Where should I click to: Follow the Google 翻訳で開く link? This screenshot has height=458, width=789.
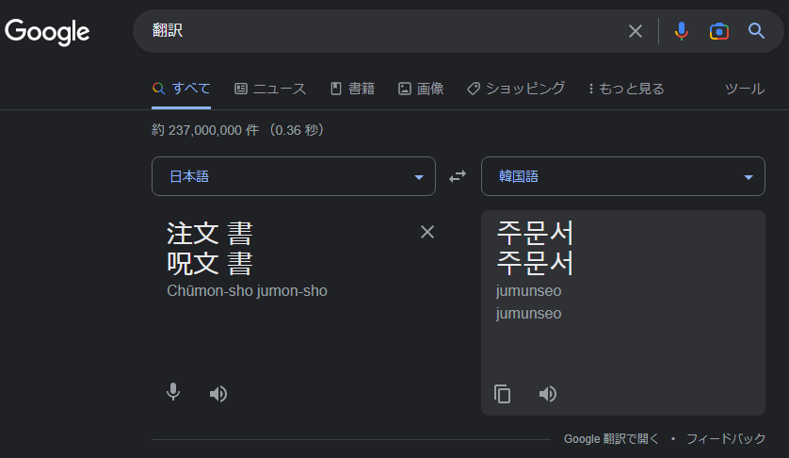(611, 439)
